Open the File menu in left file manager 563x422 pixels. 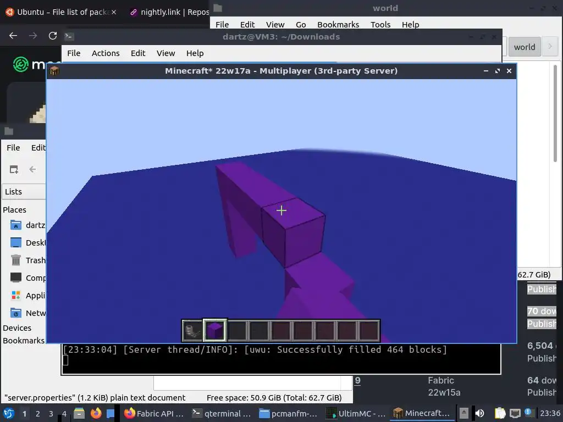(x=13, y=147)
